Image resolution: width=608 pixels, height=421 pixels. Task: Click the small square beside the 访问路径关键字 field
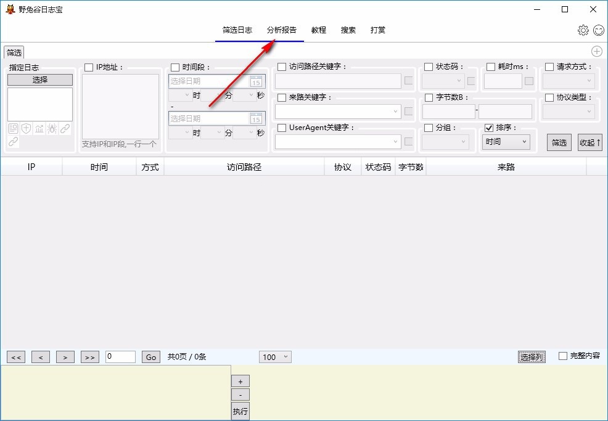point(408,80)
